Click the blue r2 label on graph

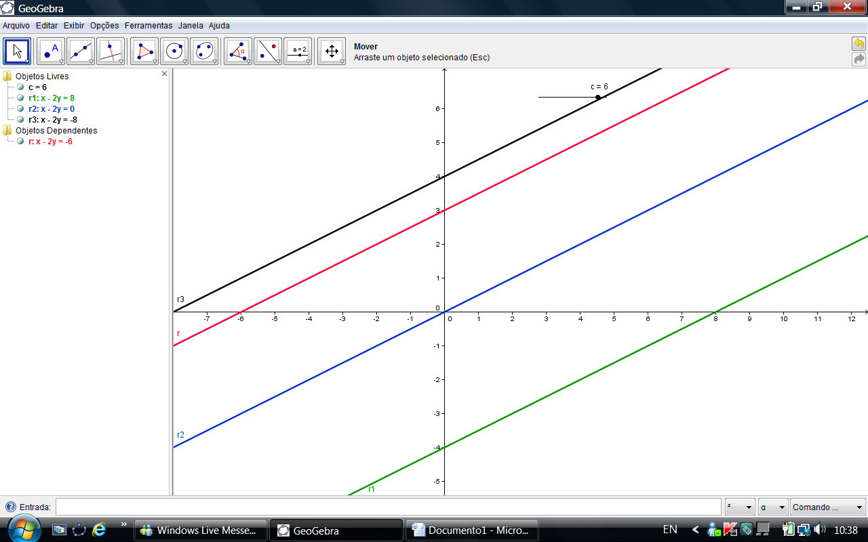tap(180, 435)
